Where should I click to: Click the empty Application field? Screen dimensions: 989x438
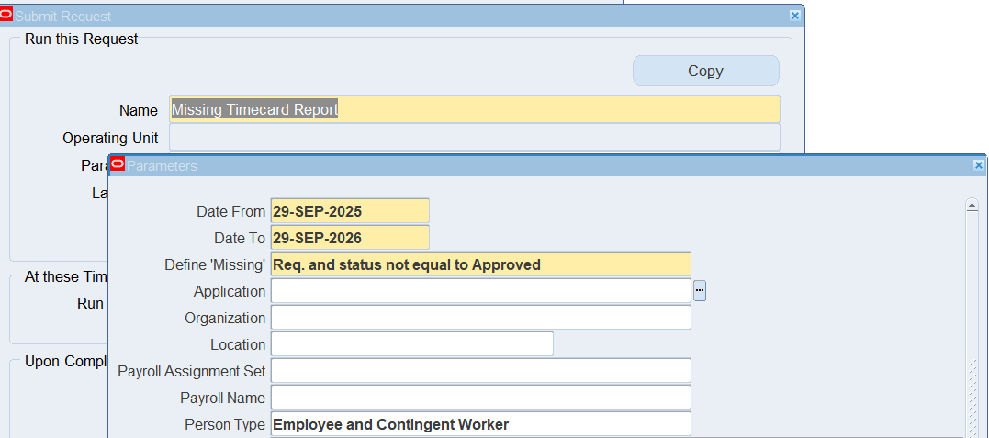[x=479, y=291]
